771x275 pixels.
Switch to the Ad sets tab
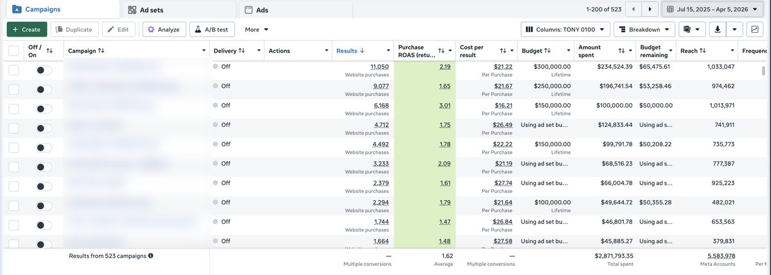pos(179,10)
